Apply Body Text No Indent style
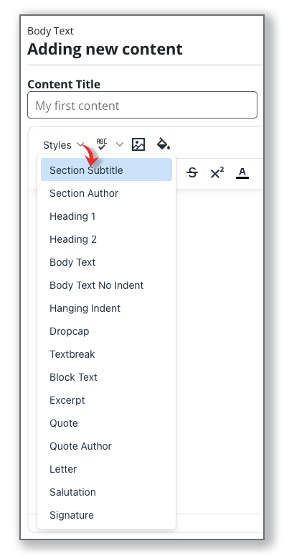 [x=106, y=285]
